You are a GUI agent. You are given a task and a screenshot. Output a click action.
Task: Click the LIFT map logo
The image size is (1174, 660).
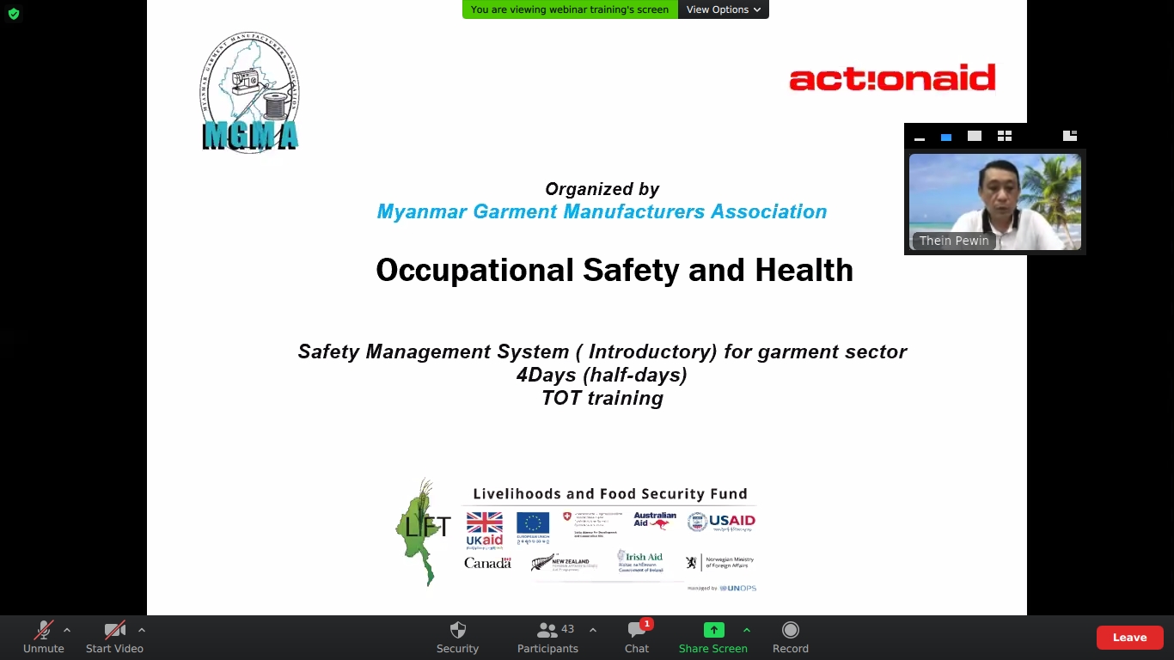(x=423, y=533)
